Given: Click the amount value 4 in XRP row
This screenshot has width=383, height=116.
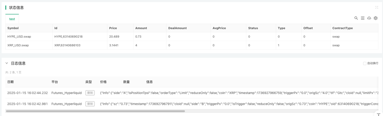Looking at the screenshot, I should pyautogui.click(x=136, y=45).
